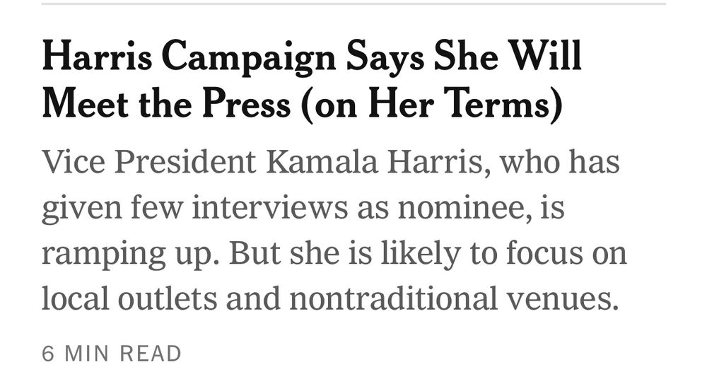Viewport: 707px width, 384px height.
Task: Click the word "Harris" starting the headline
Action: pos(97,55)
